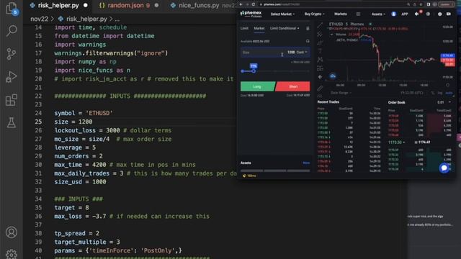
Task: Click the Phemex hamburger list icon
Action: (358, 14)
